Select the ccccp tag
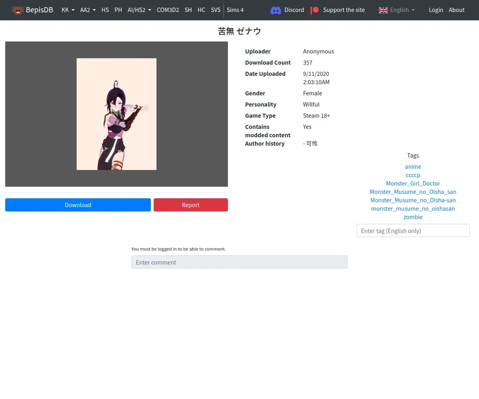This screenshot has height=399, width=479. click(413, 175)
